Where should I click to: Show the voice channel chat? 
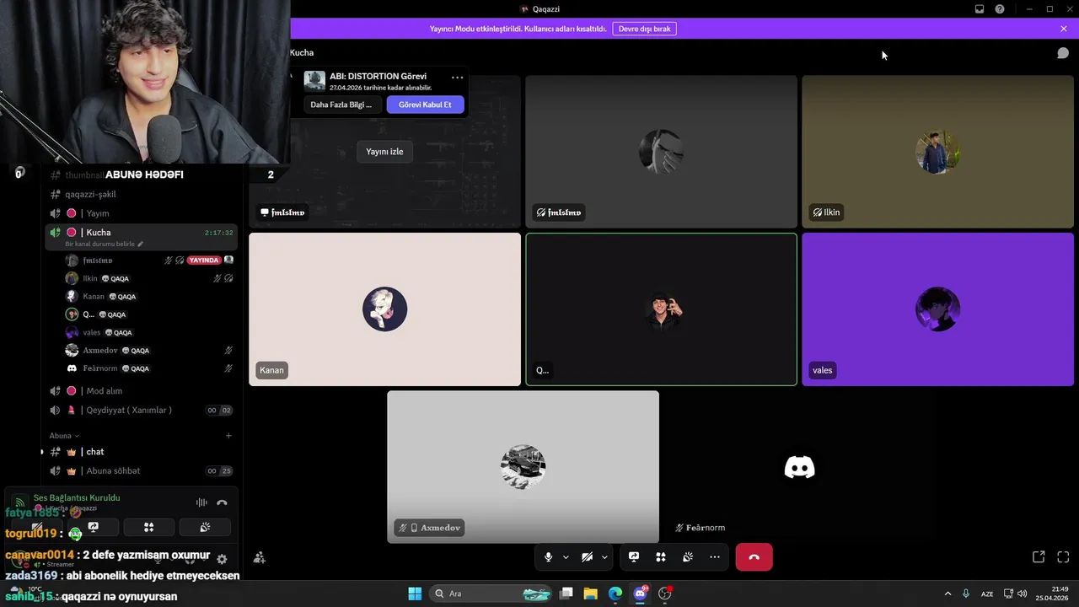point(1063,53)
